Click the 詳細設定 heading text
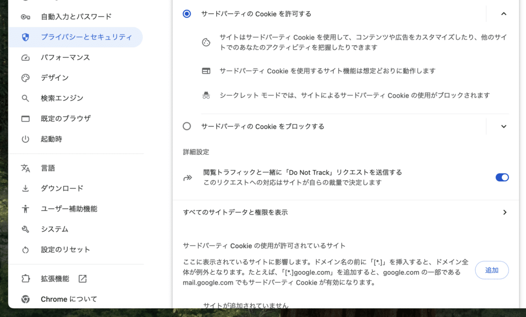The image size is (526, 317). pos(196,152)
